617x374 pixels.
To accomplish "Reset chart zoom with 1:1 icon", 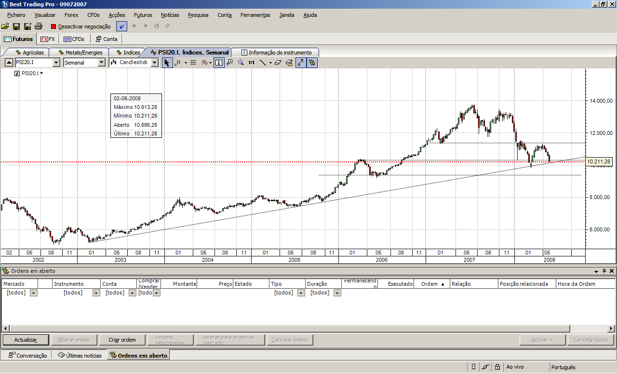I will click(252, 63).
